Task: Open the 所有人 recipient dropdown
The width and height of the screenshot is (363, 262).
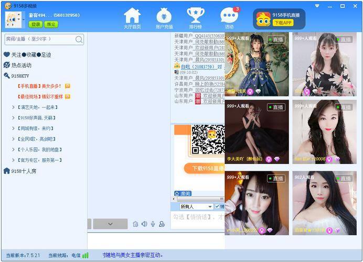Action: (196, 206)
